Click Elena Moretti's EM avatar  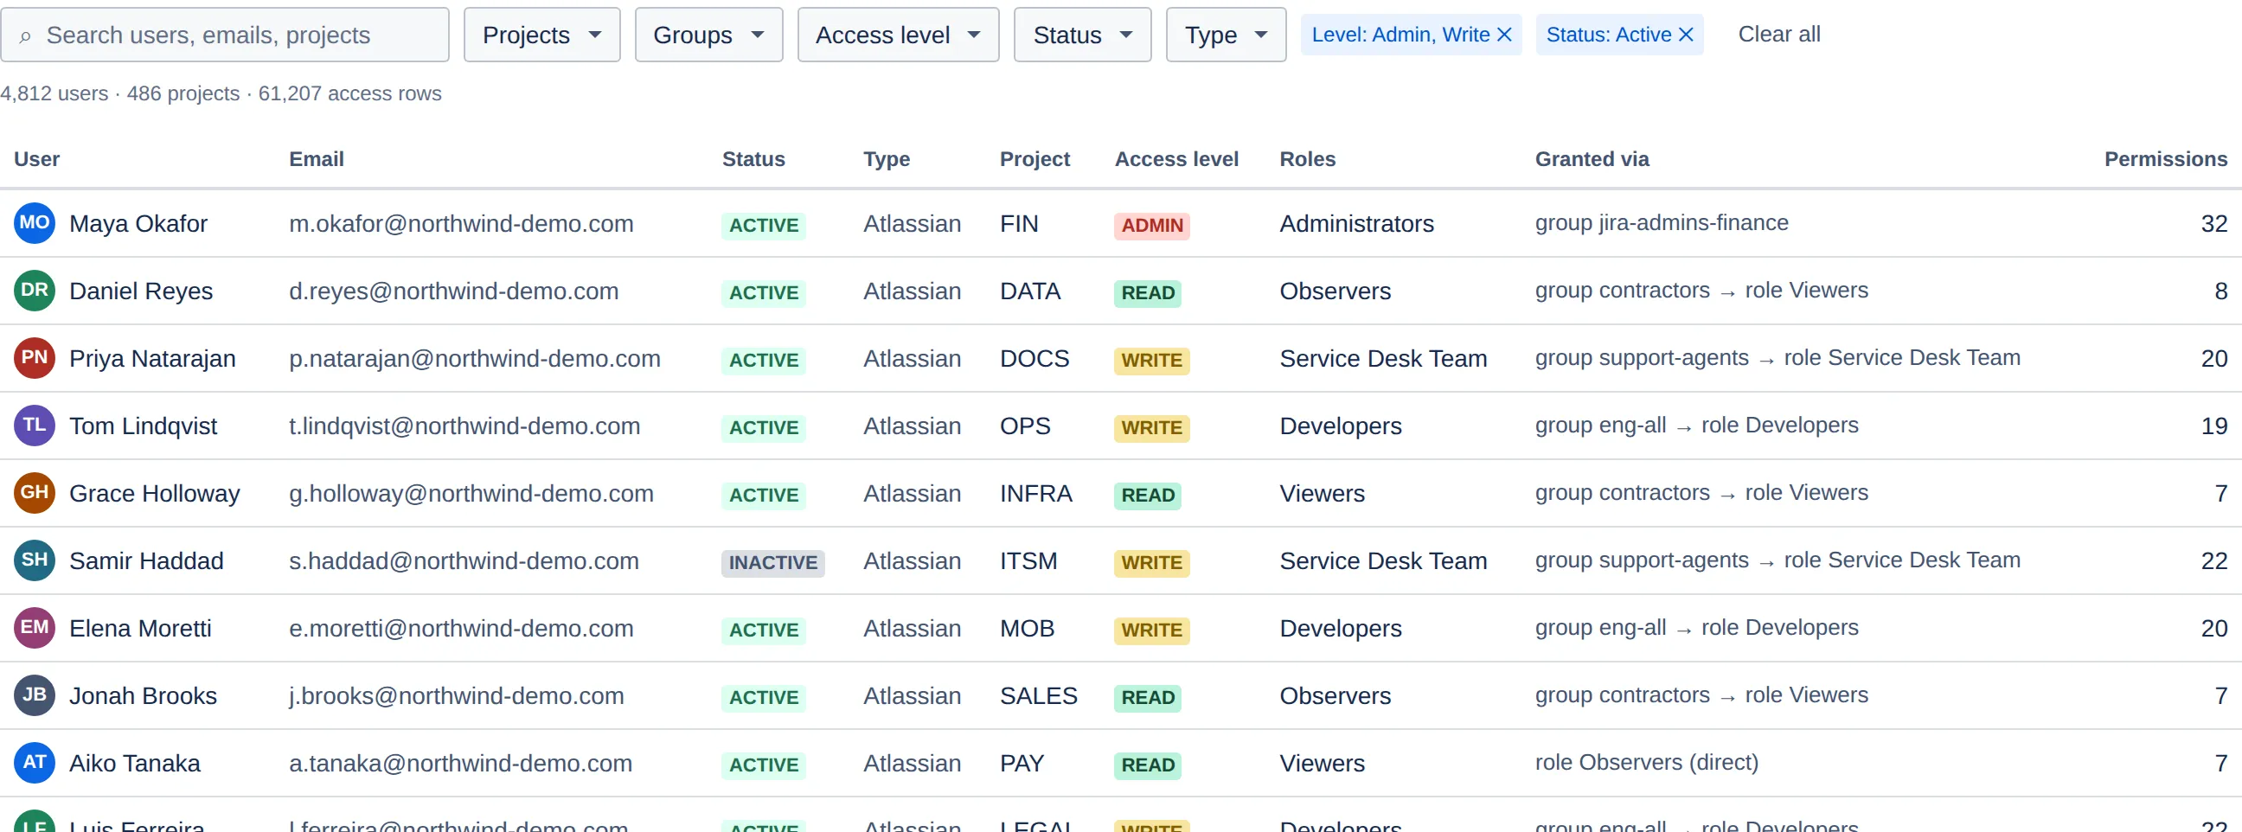35,628
